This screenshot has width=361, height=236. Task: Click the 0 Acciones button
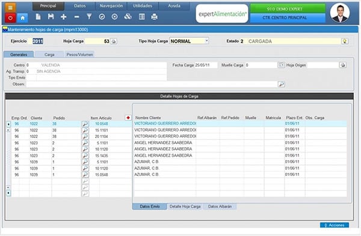tap(335, 225)
